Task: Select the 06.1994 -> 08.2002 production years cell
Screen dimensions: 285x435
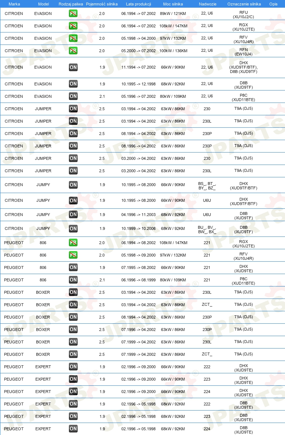Action: pyautogui.click(x=138, y=243)
